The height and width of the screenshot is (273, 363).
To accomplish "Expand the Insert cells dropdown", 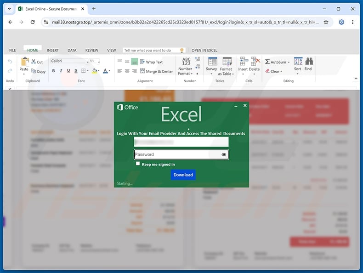I will click(x=243, y=74).
